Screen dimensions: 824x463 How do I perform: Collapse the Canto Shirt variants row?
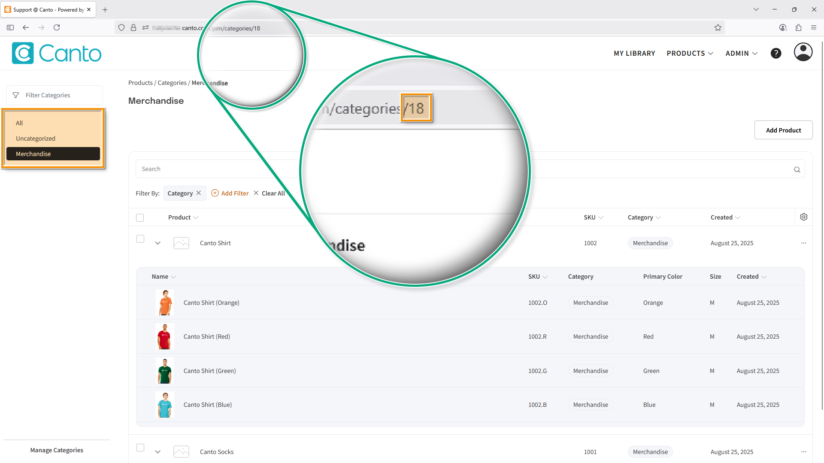click(158, 243)
